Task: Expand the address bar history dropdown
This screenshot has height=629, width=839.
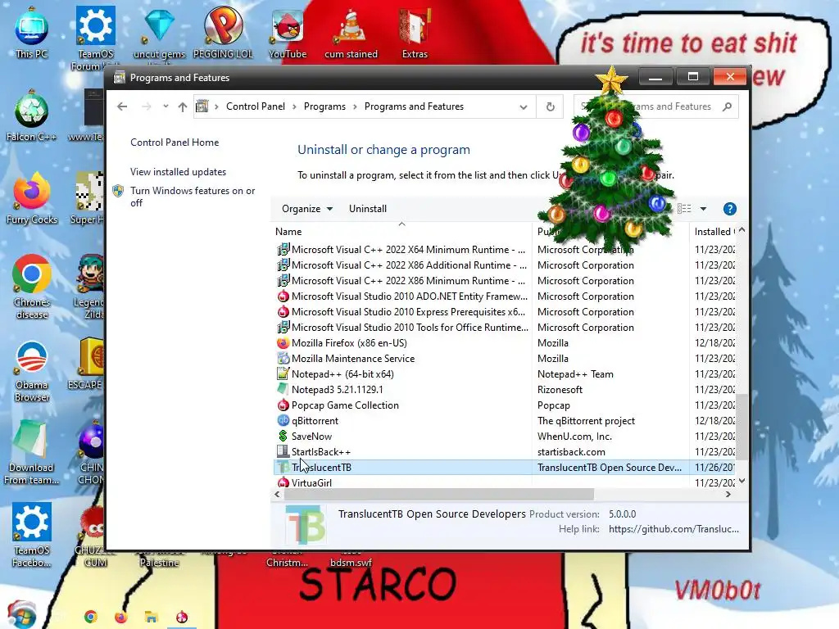Action: coord(524,107)
